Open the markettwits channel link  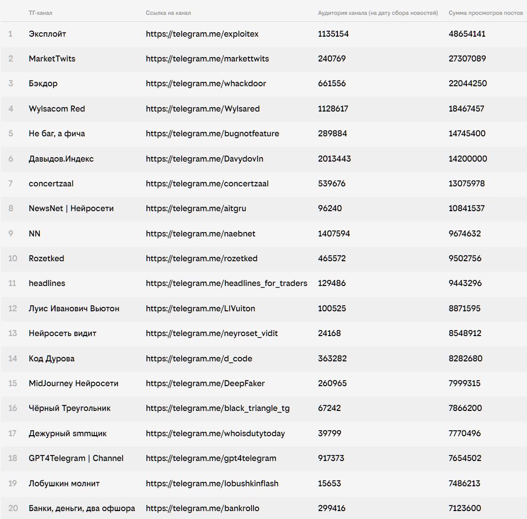(x=207, y=59)
